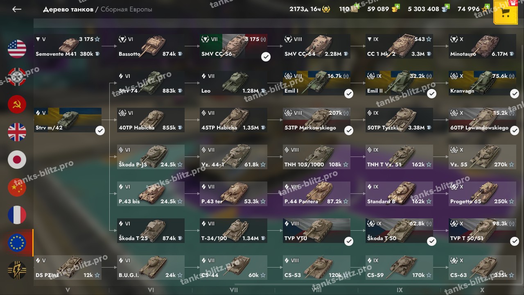Click the checkmark on Kranvagn
This screenshot has height=295, width=524.
[x=515, y=93]
